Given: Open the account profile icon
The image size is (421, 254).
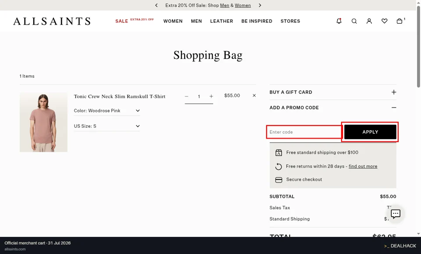Looking at the screenshot, I should point(369,21).
